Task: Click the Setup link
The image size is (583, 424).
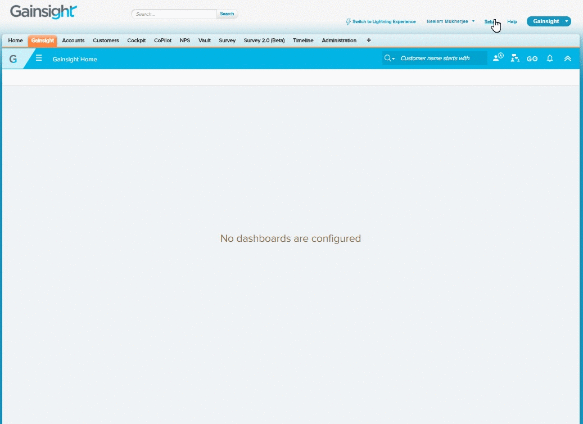Action: coord(490,21)
